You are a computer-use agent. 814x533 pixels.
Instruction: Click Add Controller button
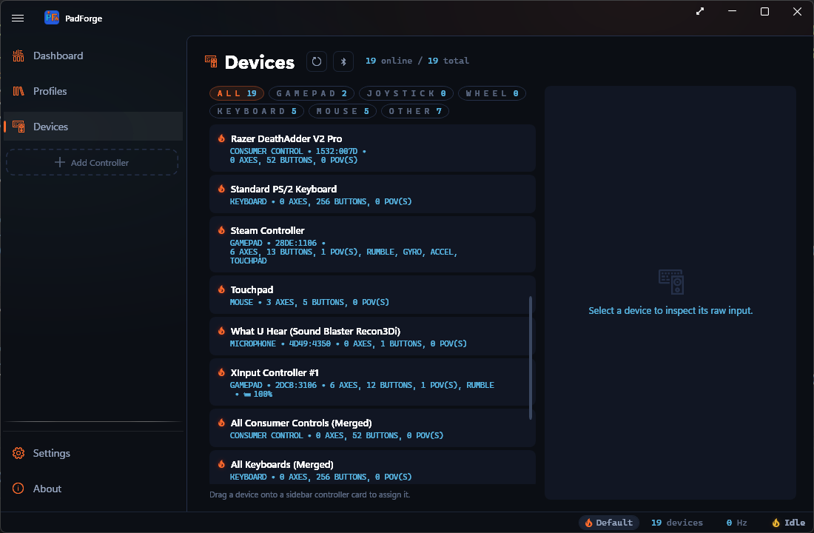(x=92, y=163)
